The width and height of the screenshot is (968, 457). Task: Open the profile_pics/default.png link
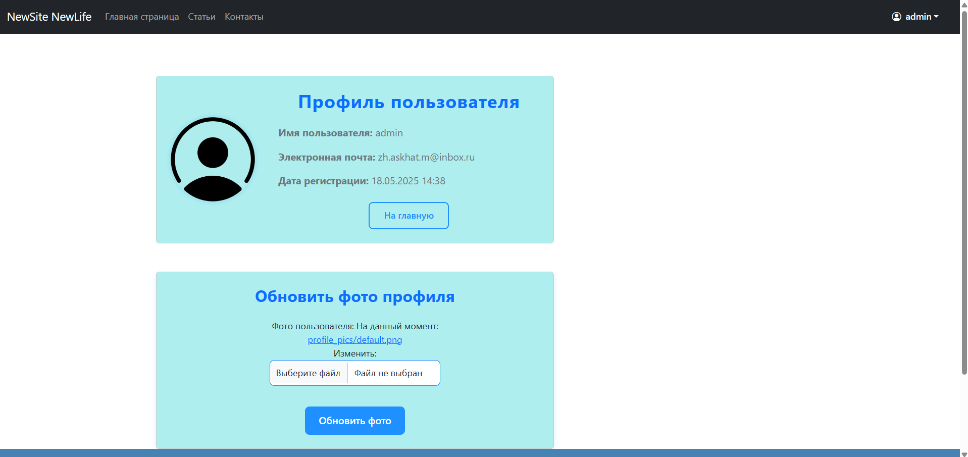[354, 340]
